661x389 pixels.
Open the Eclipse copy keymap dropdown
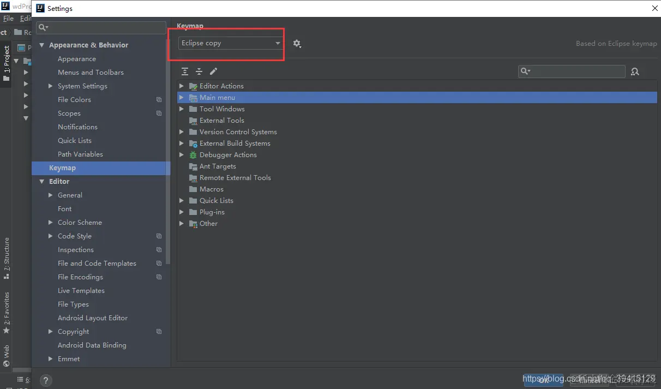click(230, 43)
